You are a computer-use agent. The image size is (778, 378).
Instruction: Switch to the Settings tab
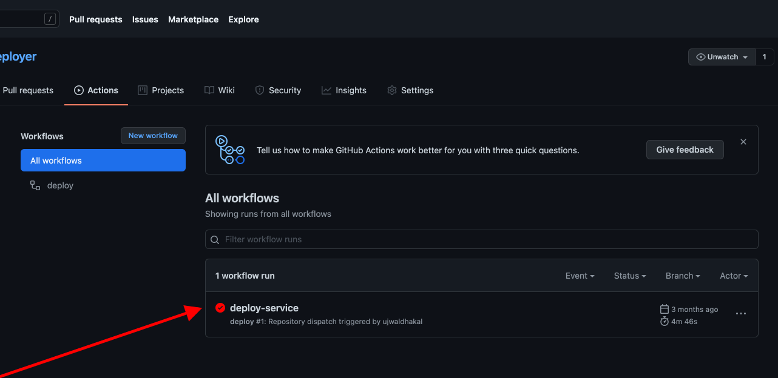pyautogui.click(x=410, y=90)
